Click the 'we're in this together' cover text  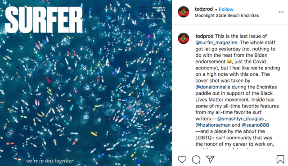pos(50,161)
